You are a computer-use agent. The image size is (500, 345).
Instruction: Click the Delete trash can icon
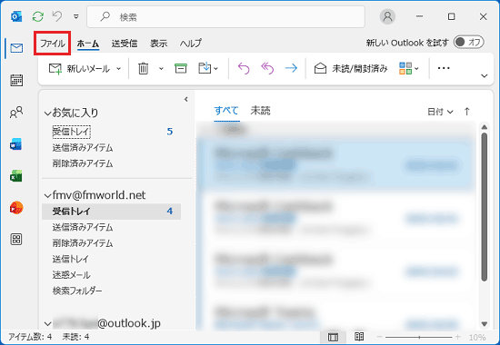pos(143,68)
